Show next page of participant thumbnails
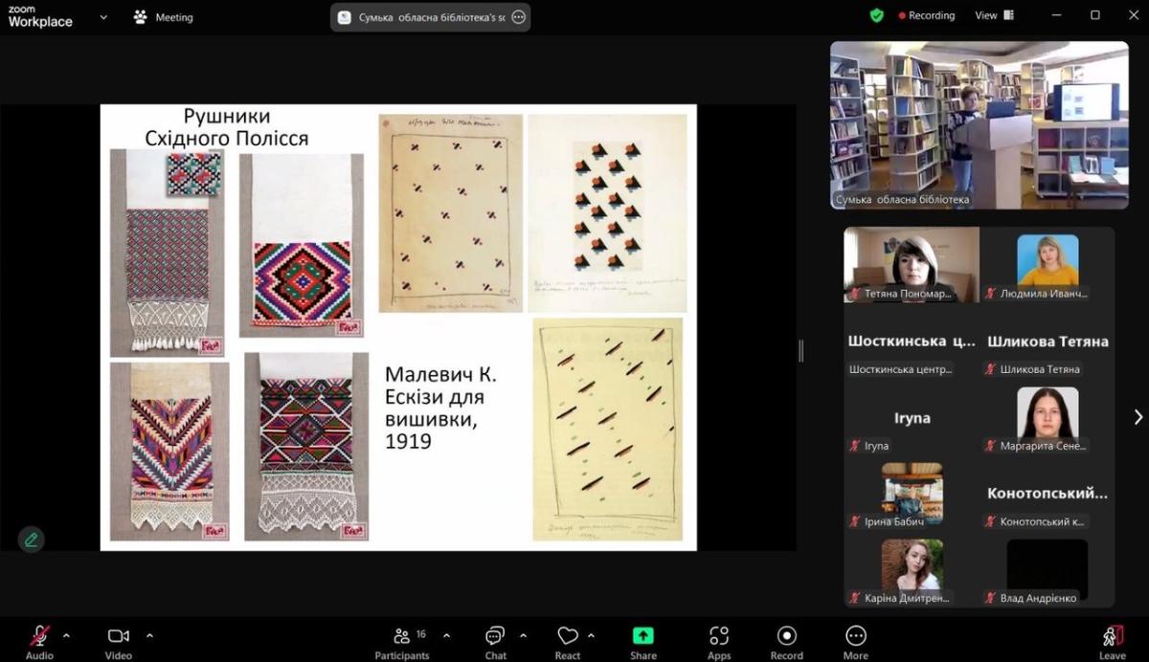The image size is (1149, 662). 1138,417
